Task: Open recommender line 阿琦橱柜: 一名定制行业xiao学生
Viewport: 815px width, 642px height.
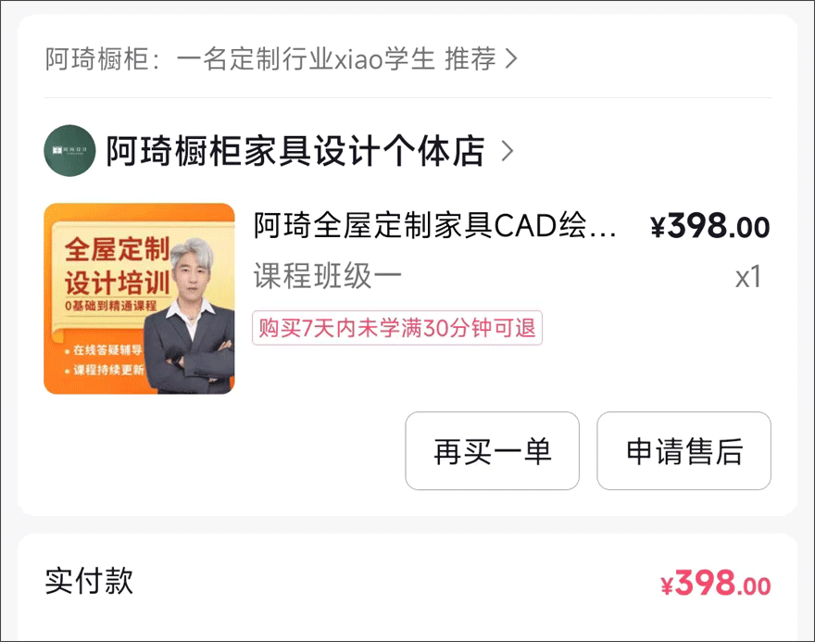Action: (x=240, y=58)
